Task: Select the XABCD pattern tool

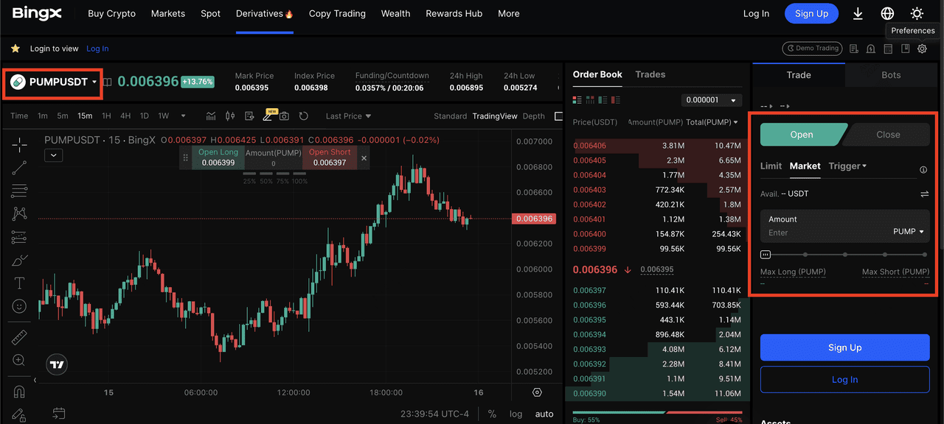Action: click(19, 213)
